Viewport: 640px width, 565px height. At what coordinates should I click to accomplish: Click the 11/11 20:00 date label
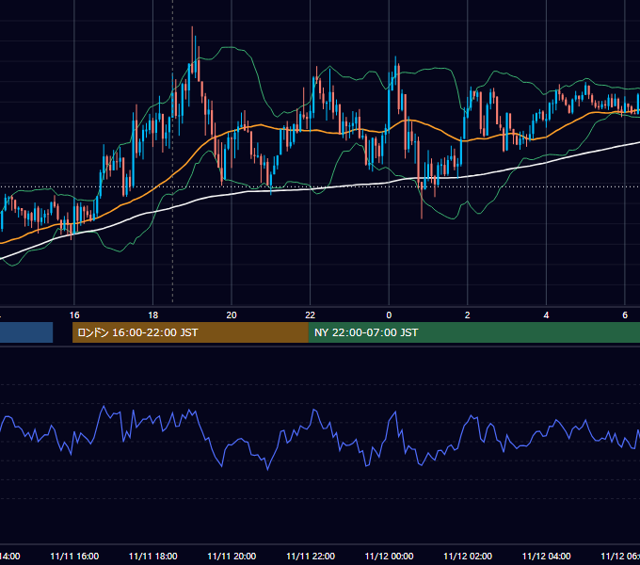232,557
